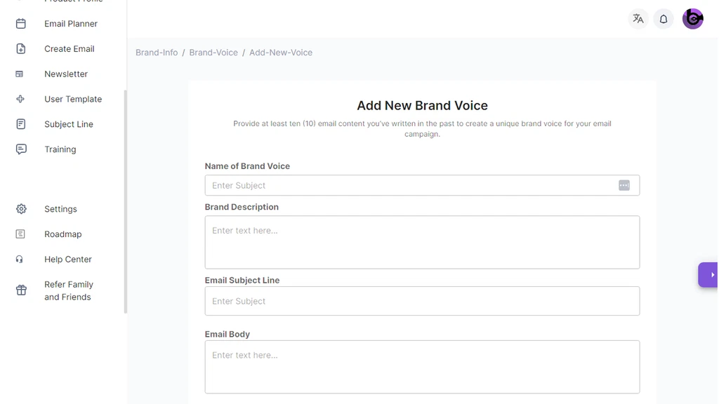Click the Training chat icon
719x404 pixels.
coord(21,149)
